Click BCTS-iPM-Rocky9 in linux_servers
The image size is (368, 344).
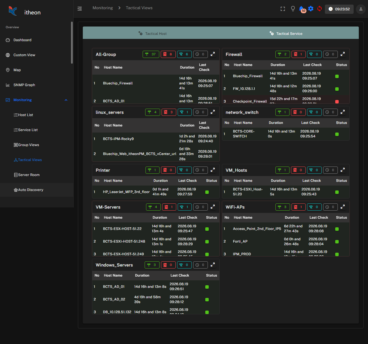click(x=118, y=139)
